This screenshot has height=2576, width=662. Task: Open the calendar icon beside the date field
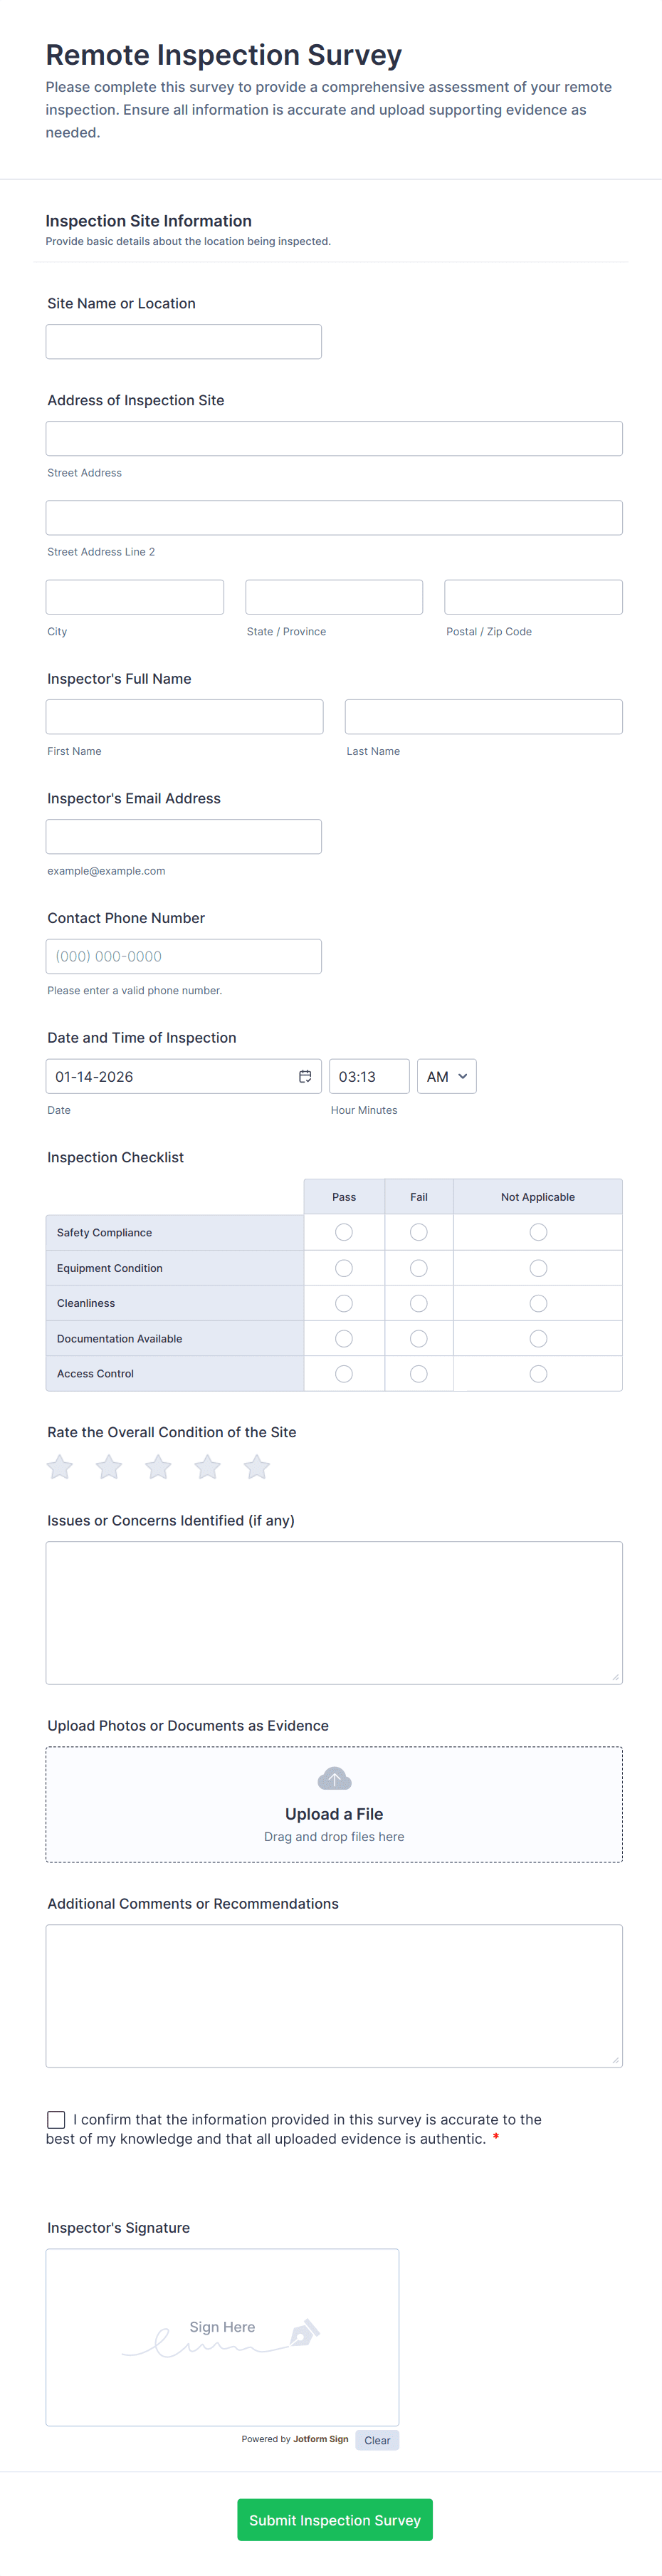pos(305,1076)
